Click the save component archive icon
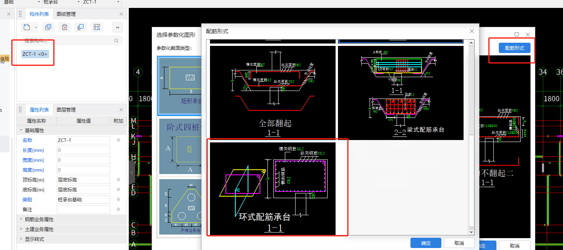 tap(97, 27)
